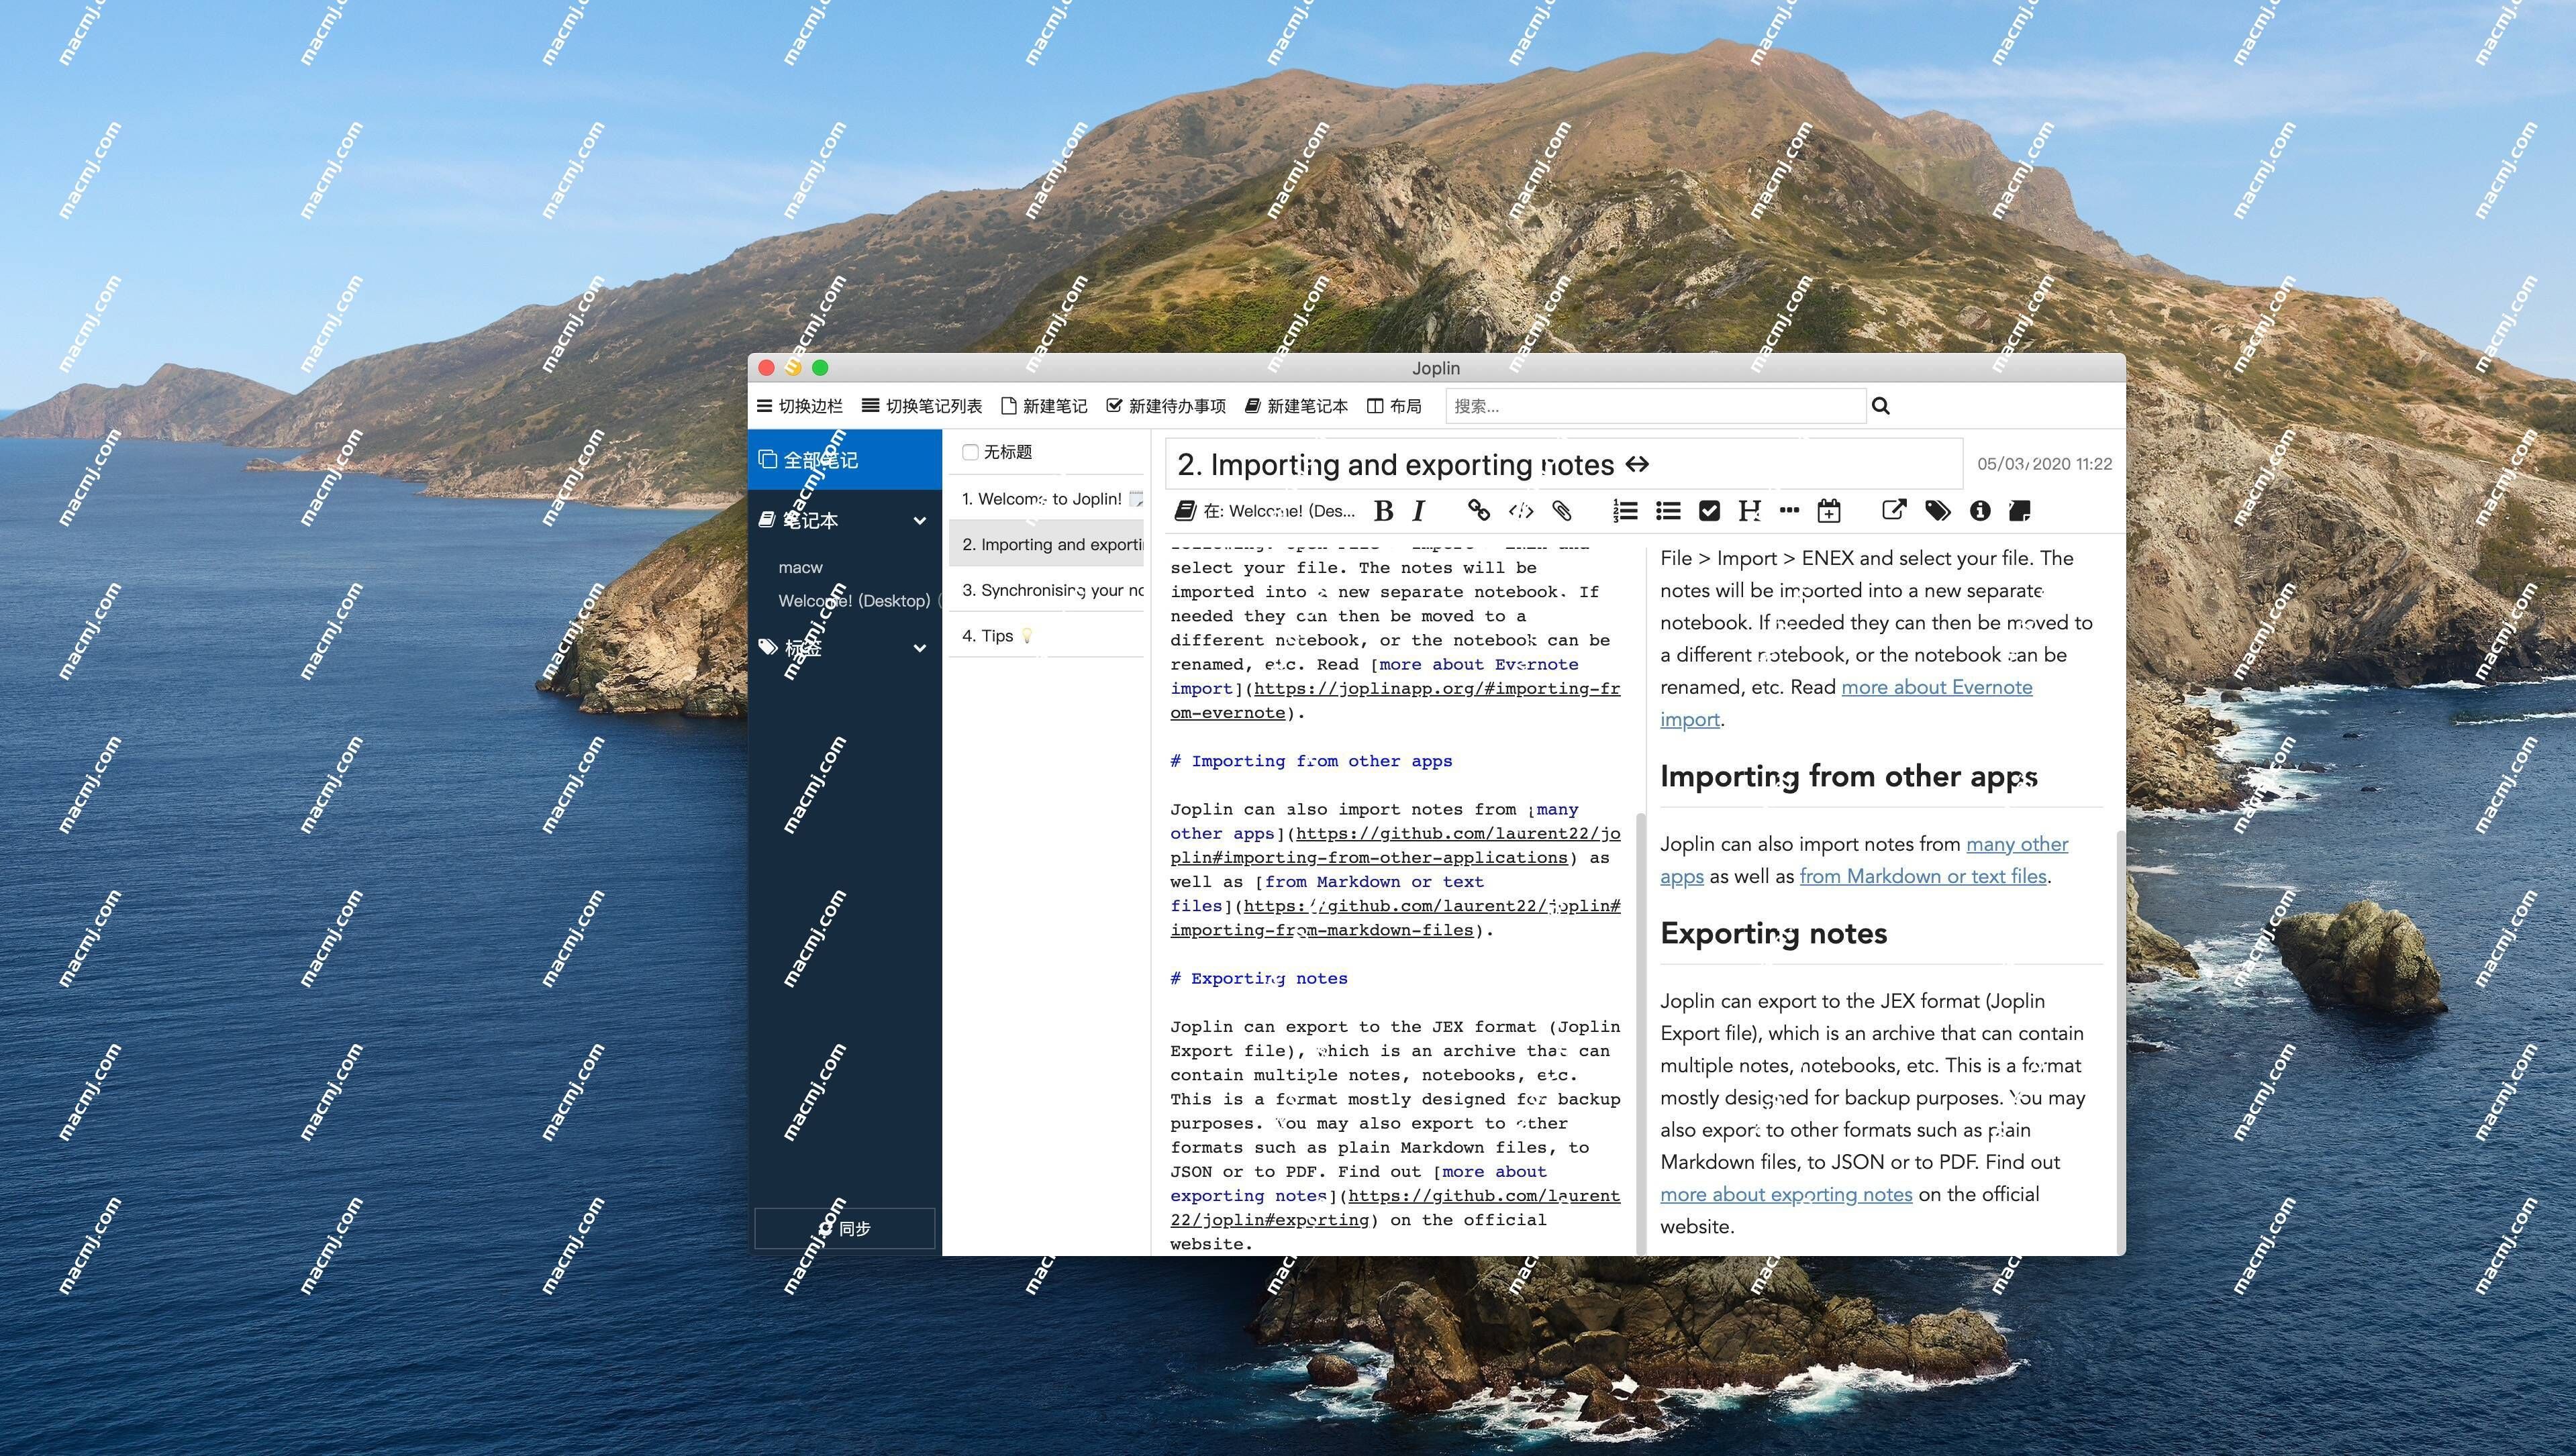
Task: Attach a file using the paperclip icon
Action: [1561, 511]
